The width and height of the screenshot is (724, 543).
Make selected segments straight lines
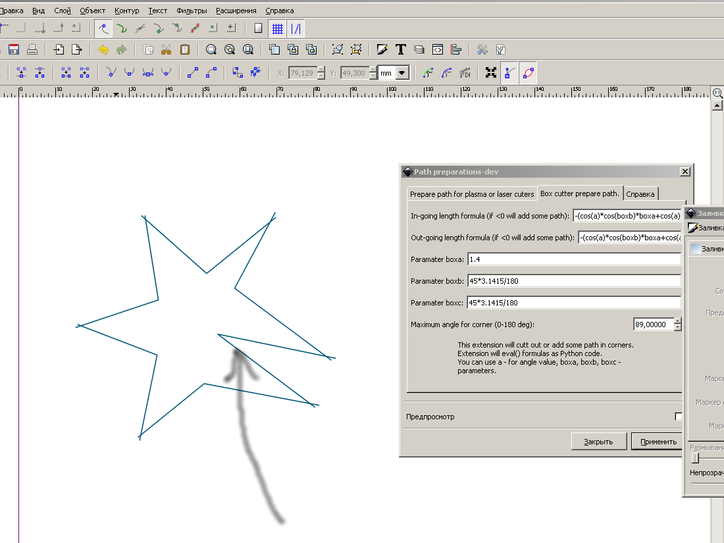click(x=193, y=72)
